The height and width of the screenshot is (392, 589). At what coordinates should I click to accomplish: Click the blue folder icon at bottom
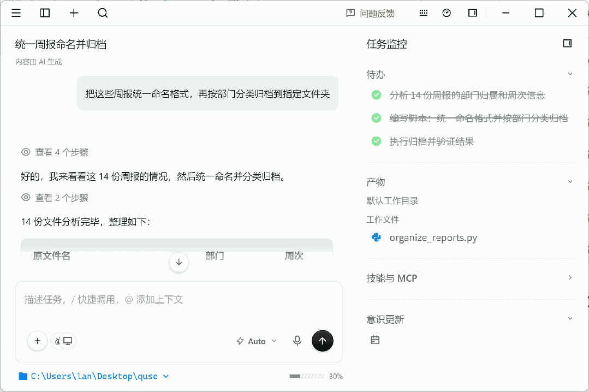(23, 376)
